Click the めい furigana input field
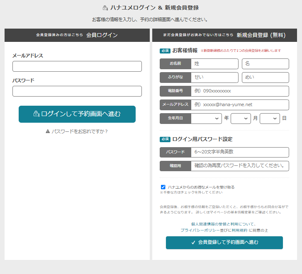The width and height of the screenshot is (302, 274). [265, 78]
